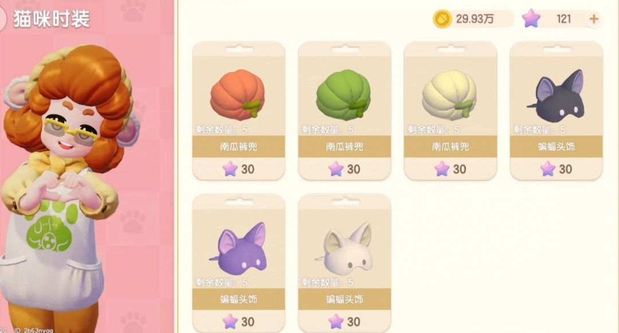Buy green pumpkin pants for 30 stars
This screenshot has height=333, width=619.
pos(344,169)
